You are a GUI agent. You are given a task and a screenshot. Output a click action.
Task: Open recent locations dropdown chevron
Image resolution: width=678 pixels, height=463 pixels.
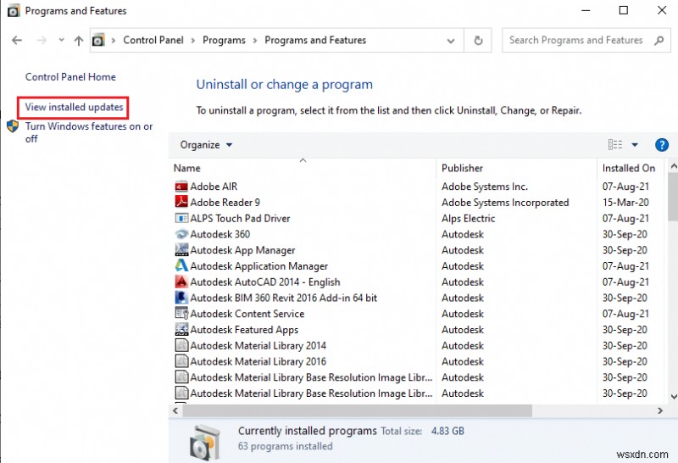click(61, 40)
